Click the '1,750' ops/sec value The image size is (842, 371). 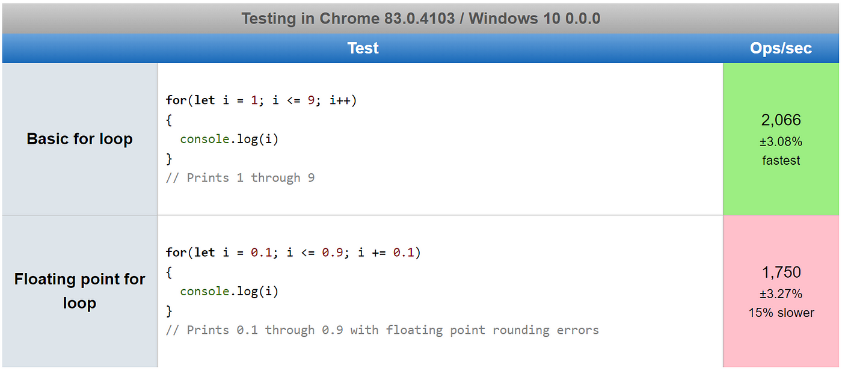781,272
